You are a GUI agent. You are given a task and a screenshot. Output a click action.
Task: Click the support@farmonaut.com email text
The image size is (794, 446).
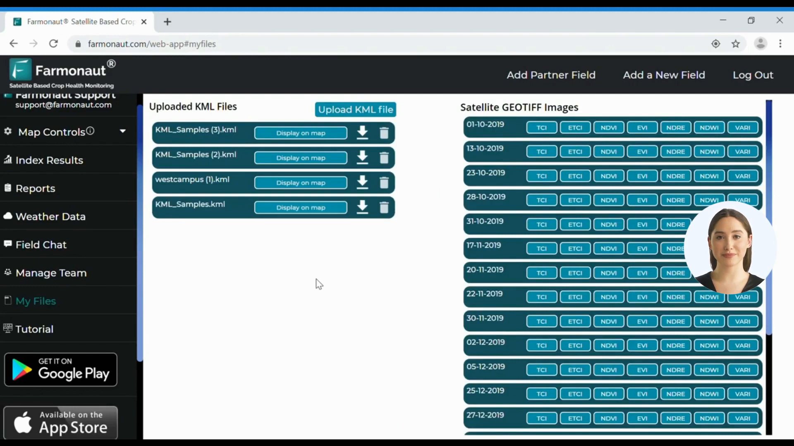tap(63, 105)
